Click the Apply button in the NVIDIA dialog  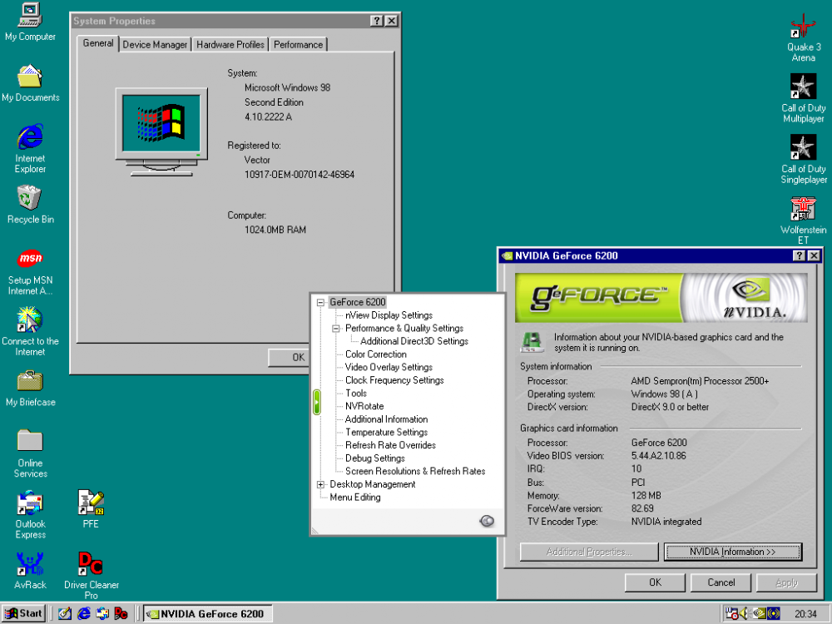786,582
